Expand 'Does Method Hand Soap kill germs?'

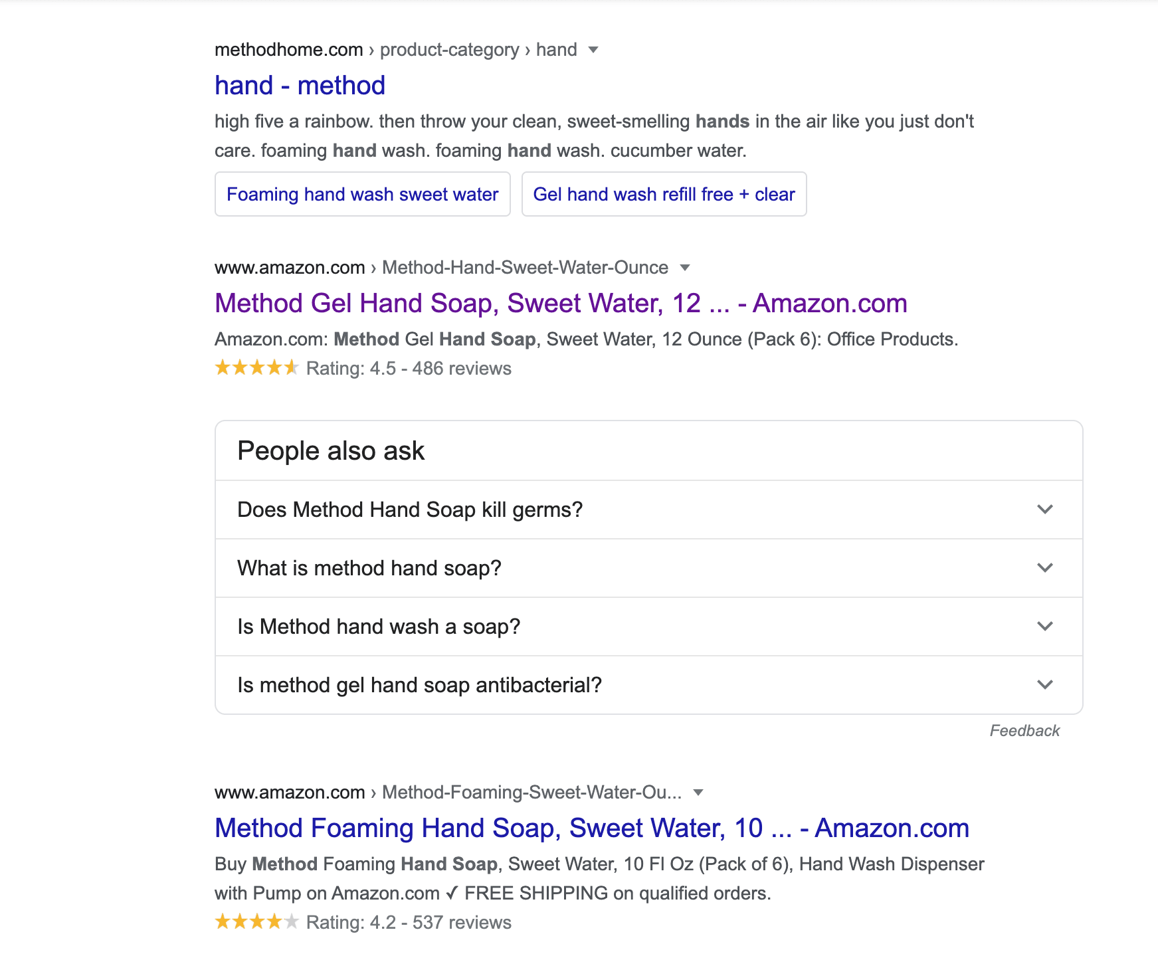pos(649,510)
